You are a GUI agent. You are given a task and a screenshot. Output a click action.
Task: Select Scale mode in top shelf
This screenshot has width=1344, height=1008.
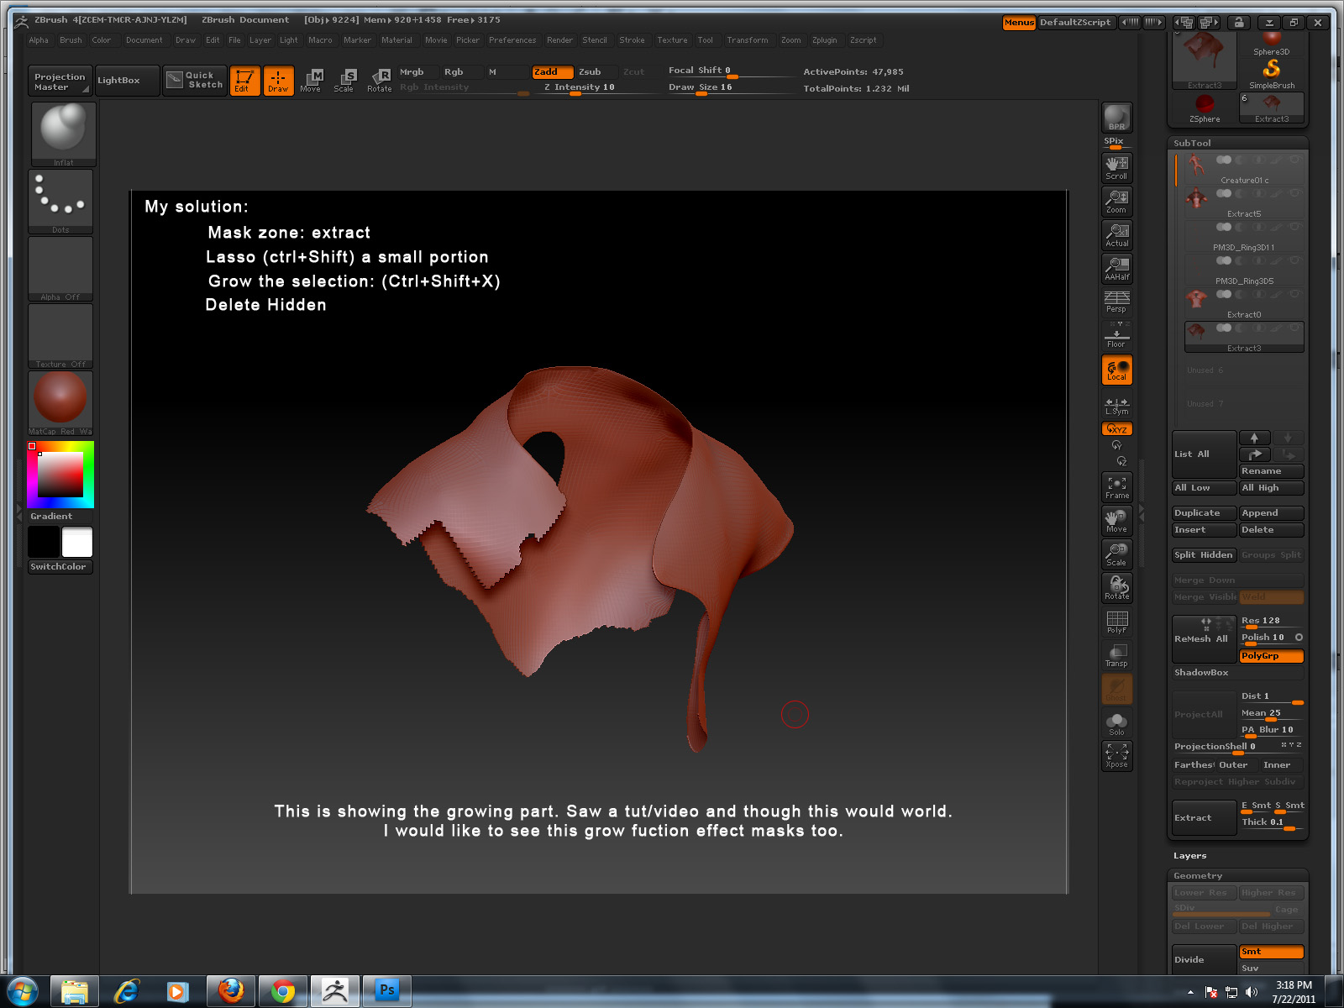point(344,81)
